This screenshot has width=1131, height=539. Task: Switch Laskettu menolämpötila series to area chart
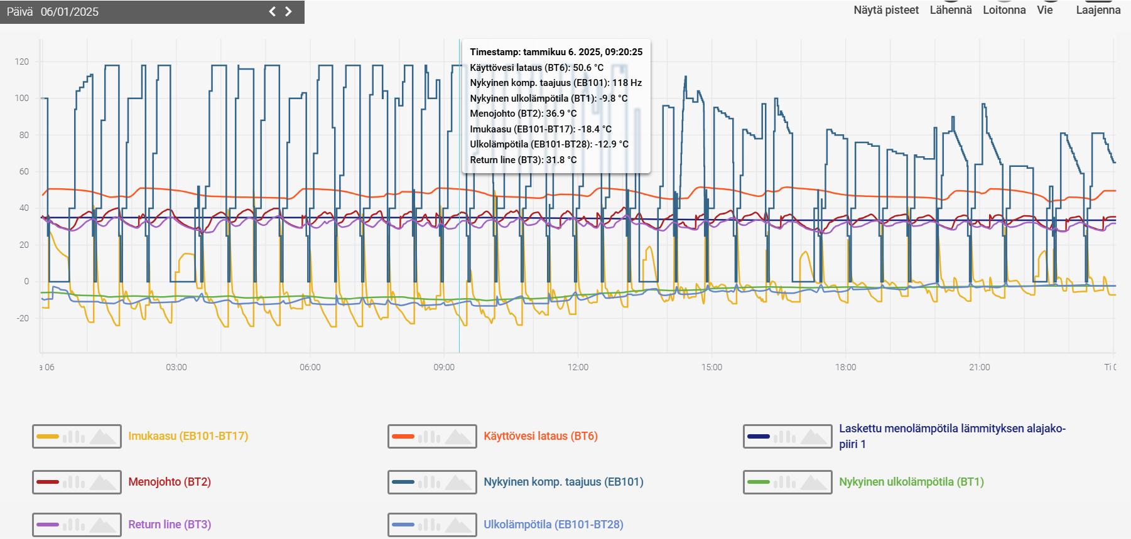814,436
